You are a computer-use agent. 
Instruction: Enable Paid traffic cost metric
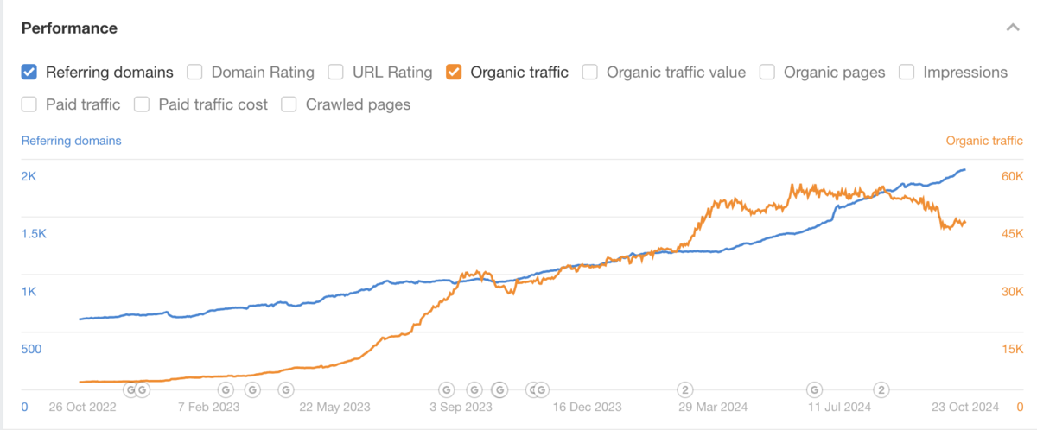(x=143, y=104)
